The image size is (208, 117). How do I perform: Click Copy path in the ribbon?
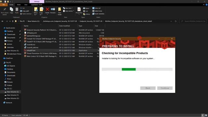coord(25,11)
